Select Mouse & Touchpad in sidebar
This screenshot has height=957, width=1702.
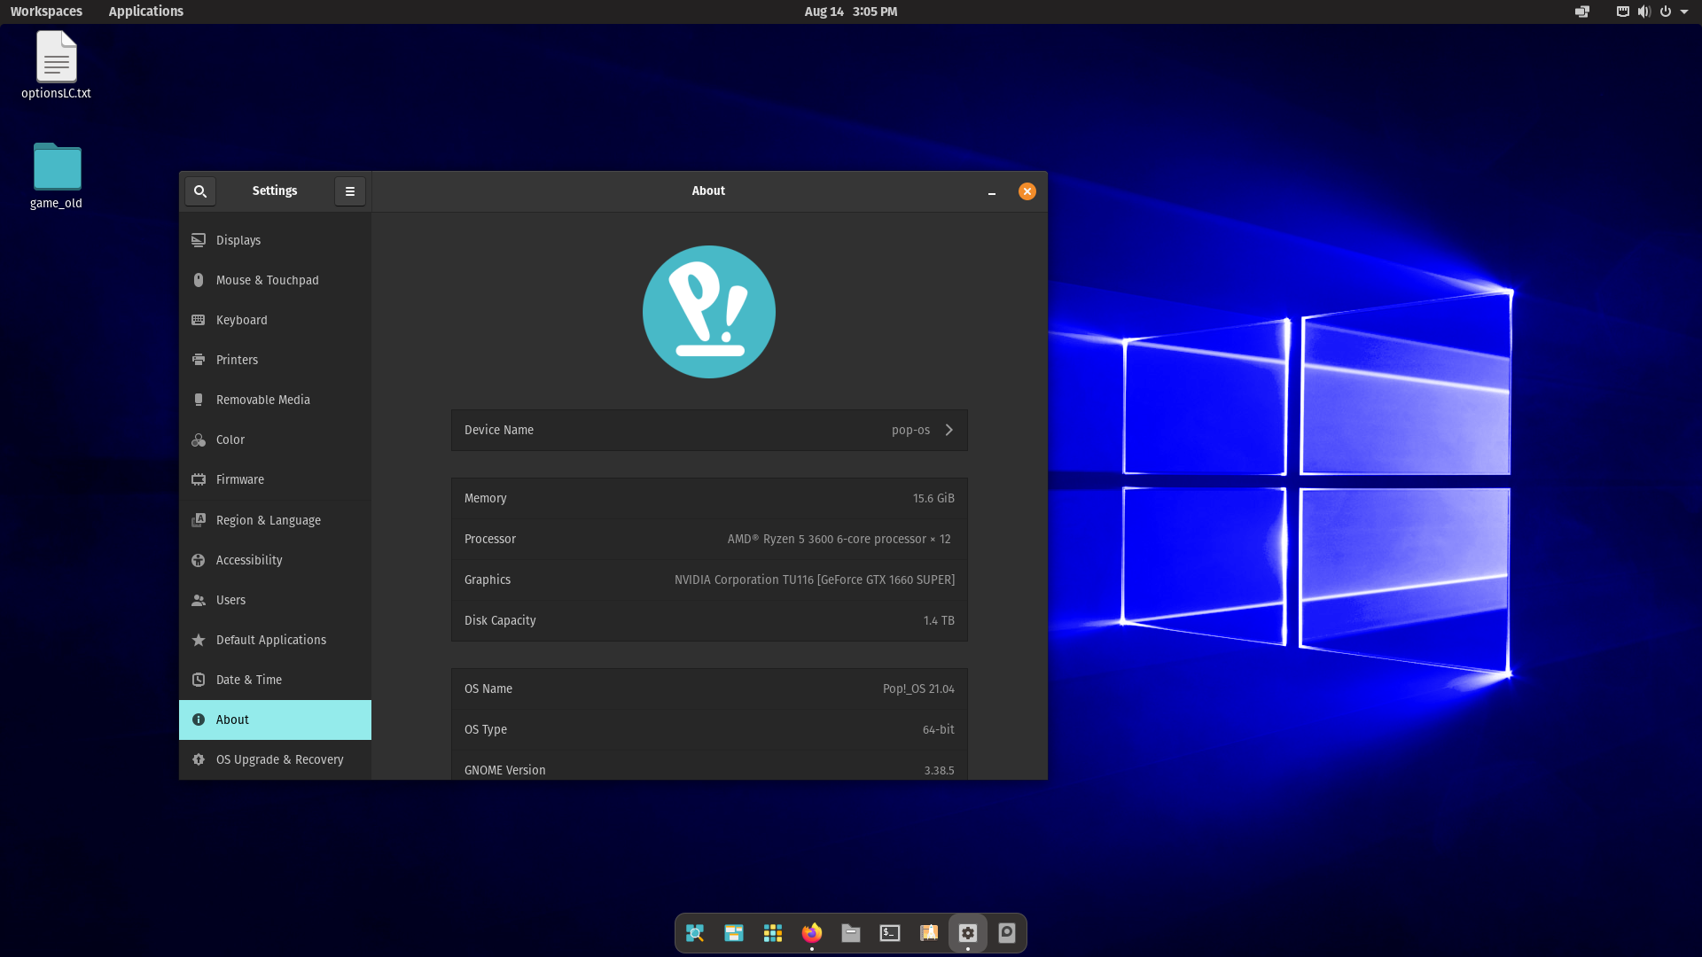[x=267, y=280]
